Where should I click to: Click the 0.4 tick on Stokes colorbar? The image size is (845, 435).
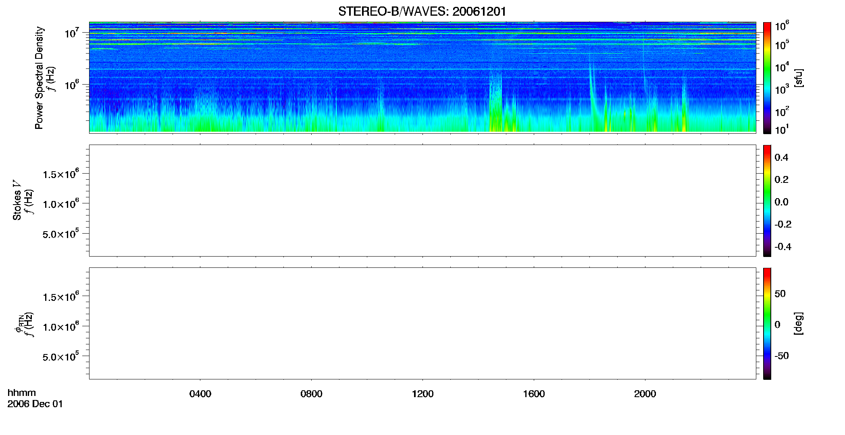[x=781, y=157]
